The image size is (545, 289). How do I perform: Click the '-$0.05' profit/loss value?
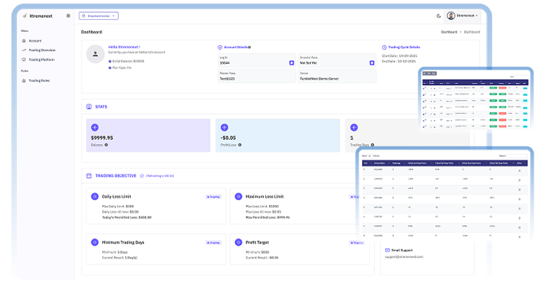pyautogui.click(x=228, y=138)
